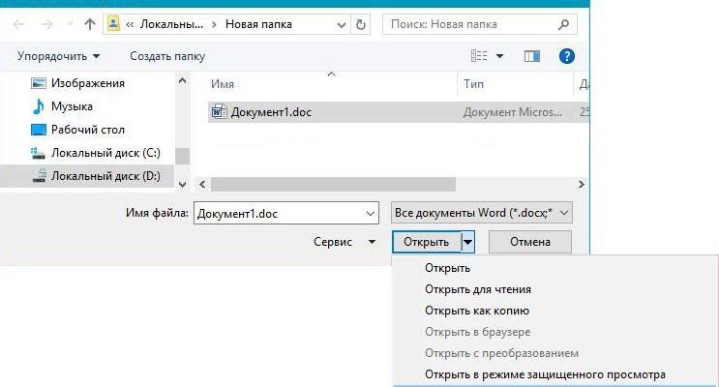Select Документ1.doc file in list
This screenshot has height=387, width=719.
[271, 112]
